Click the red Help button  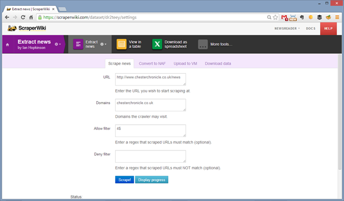(328, 28)
